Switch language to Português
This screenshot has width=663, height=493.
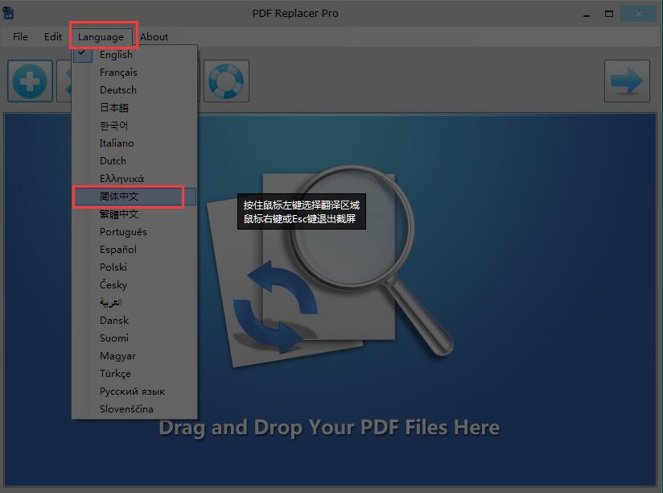tap(134, 232)
